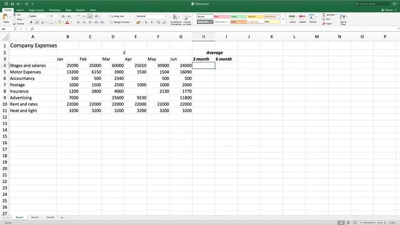Open the font size dropdown
This screenshot has height=225, width=400.
58,16
